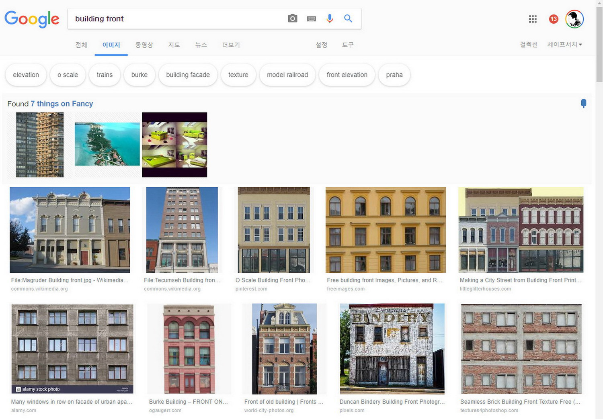Image resolution: width=603 pixels, height=419 pixels.
Task: Select the "front elevation" suggestion chip
Action: coord(347,75)
